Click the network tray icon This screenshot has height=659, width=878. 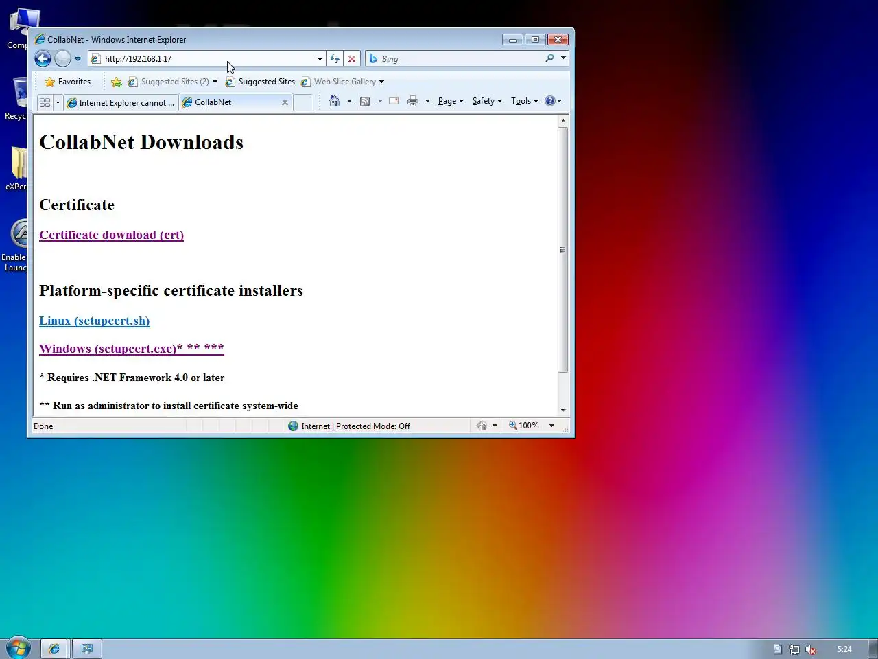[794, 649]
